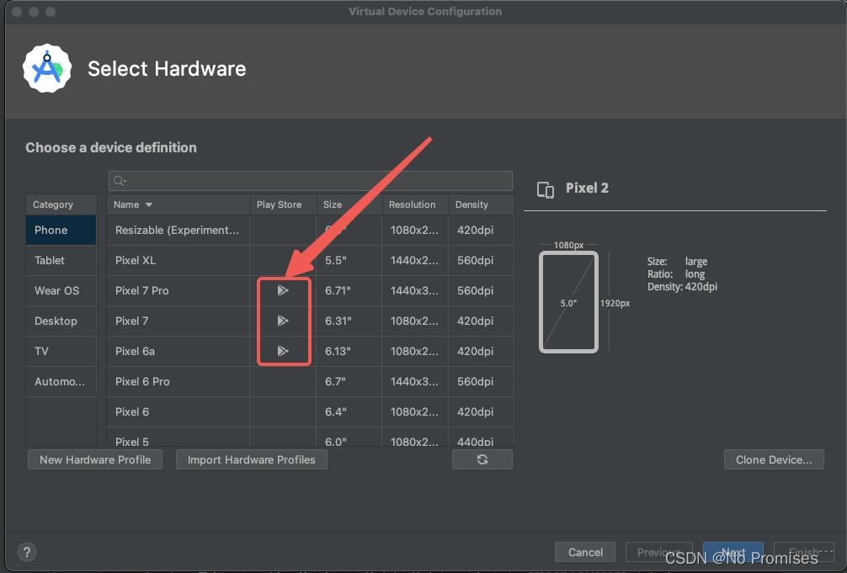
Task: Click the 6.7" size cell
Action: click(349, 381)
